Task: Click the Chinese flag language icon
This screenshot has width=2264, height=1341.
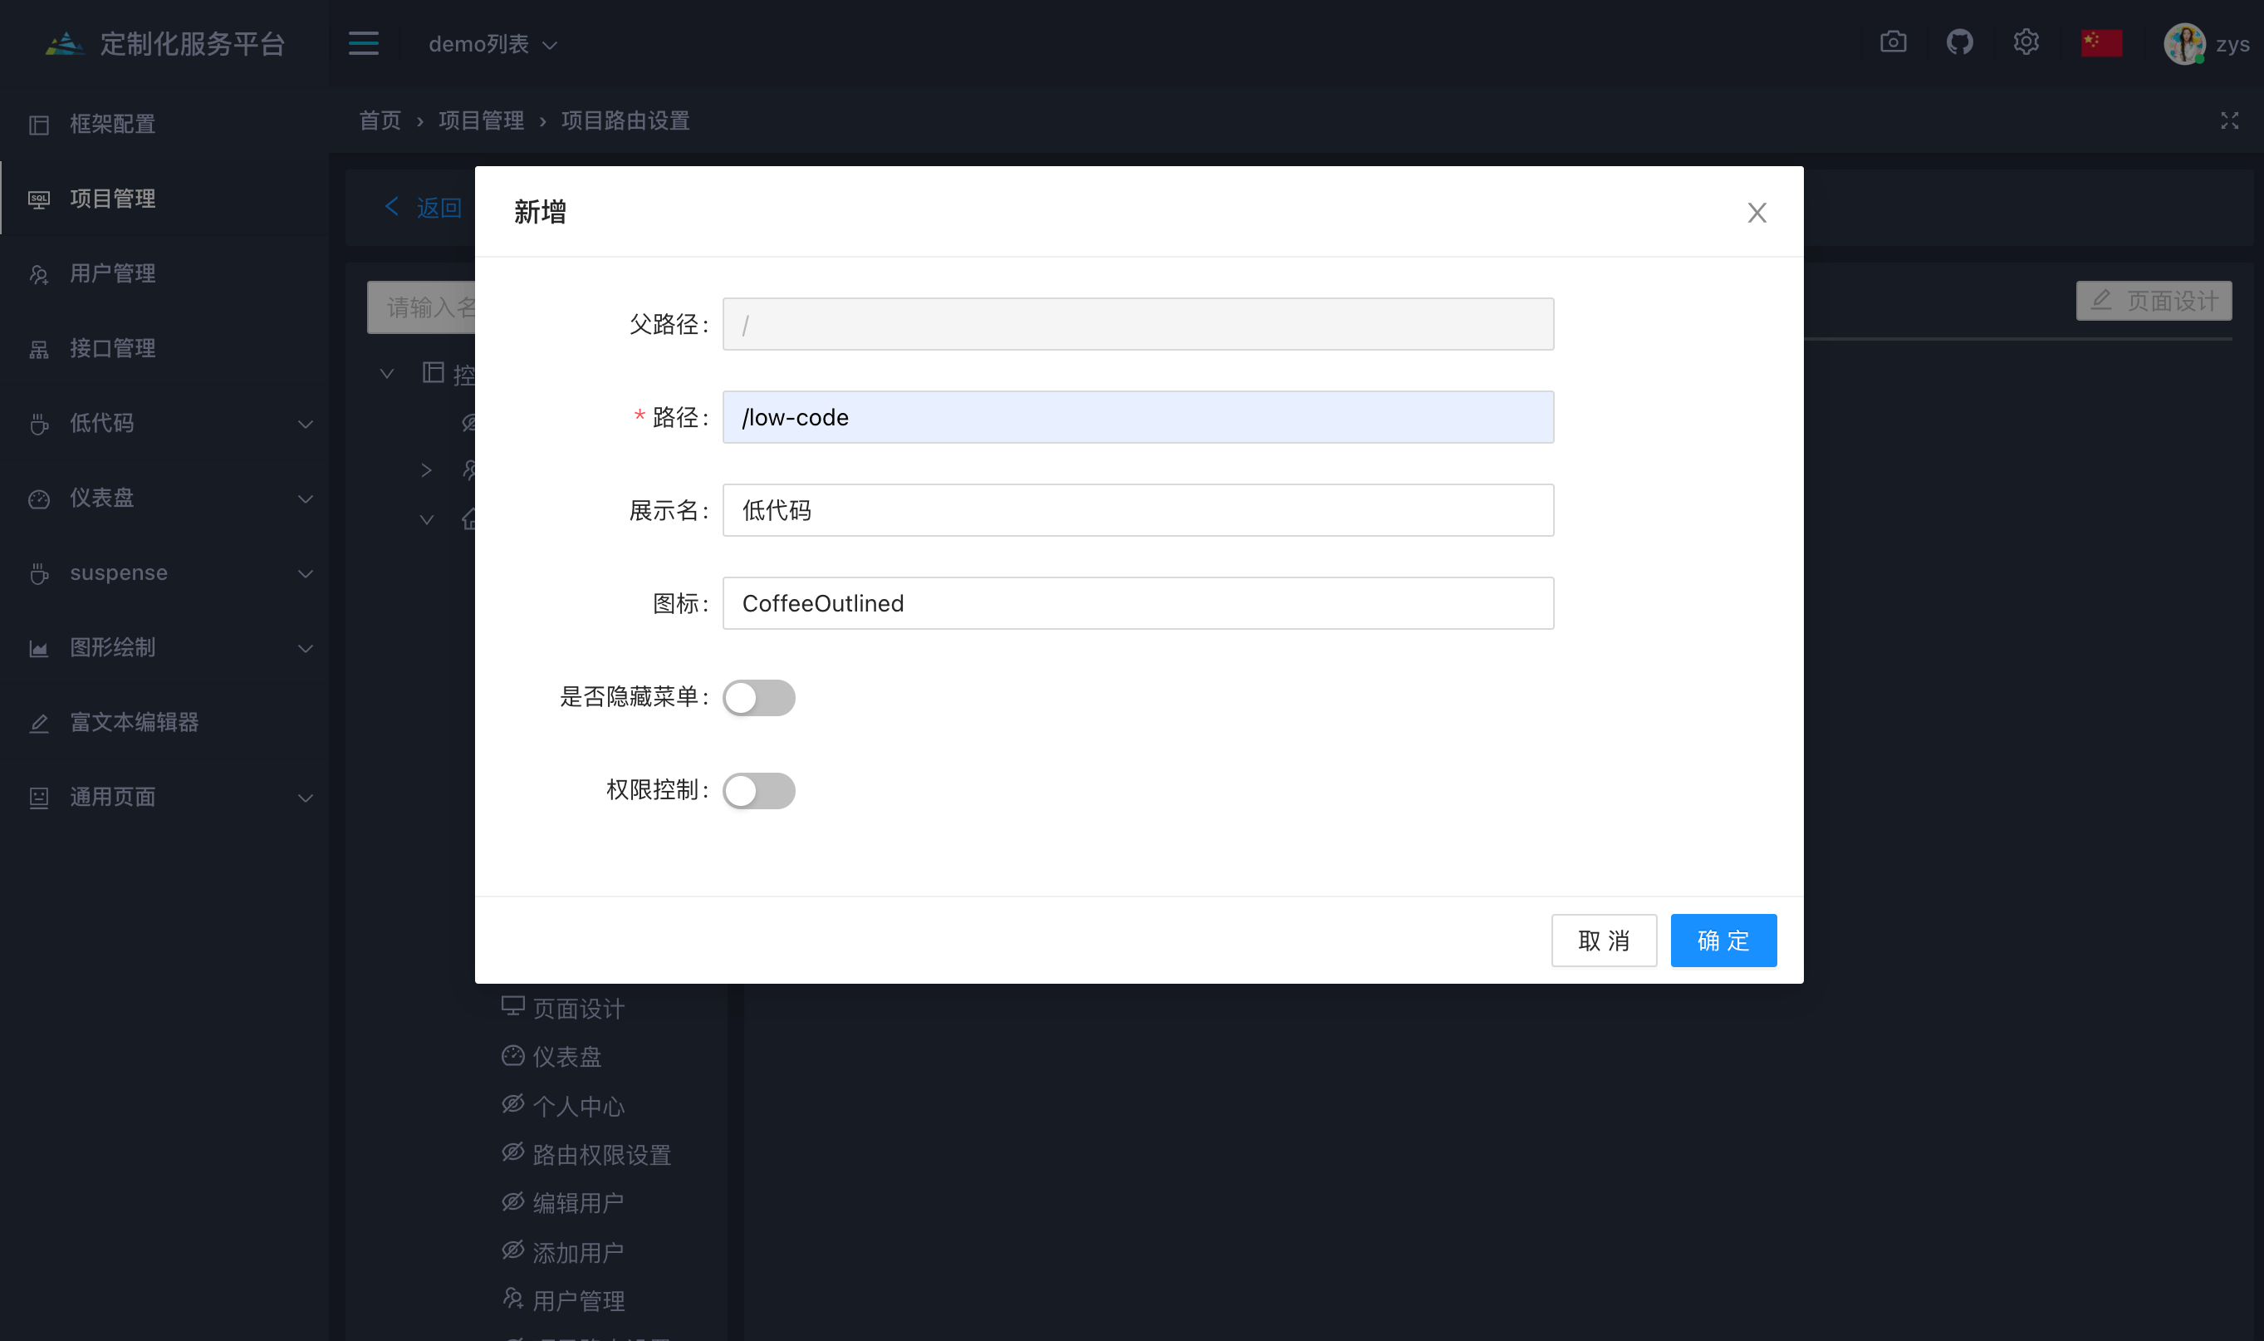Action: click(x=2100, y=43)
